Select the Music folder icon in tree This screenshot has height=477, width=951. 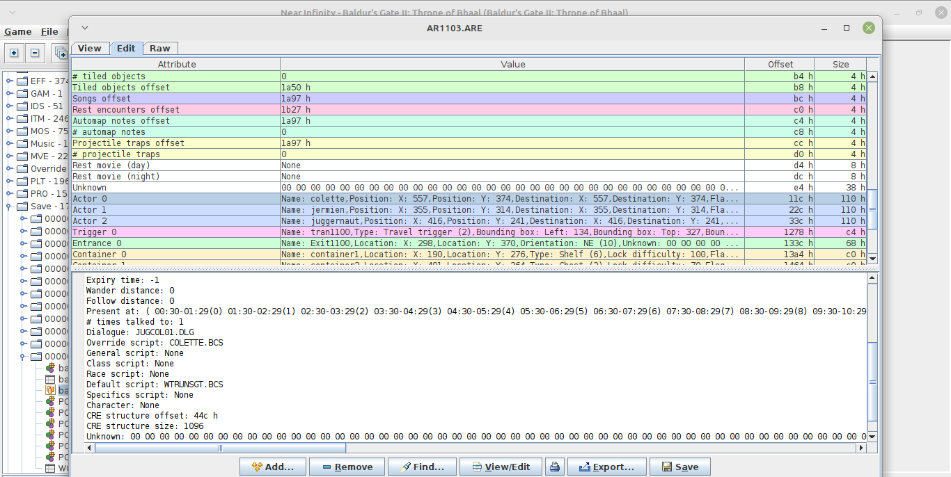point(22,144)
